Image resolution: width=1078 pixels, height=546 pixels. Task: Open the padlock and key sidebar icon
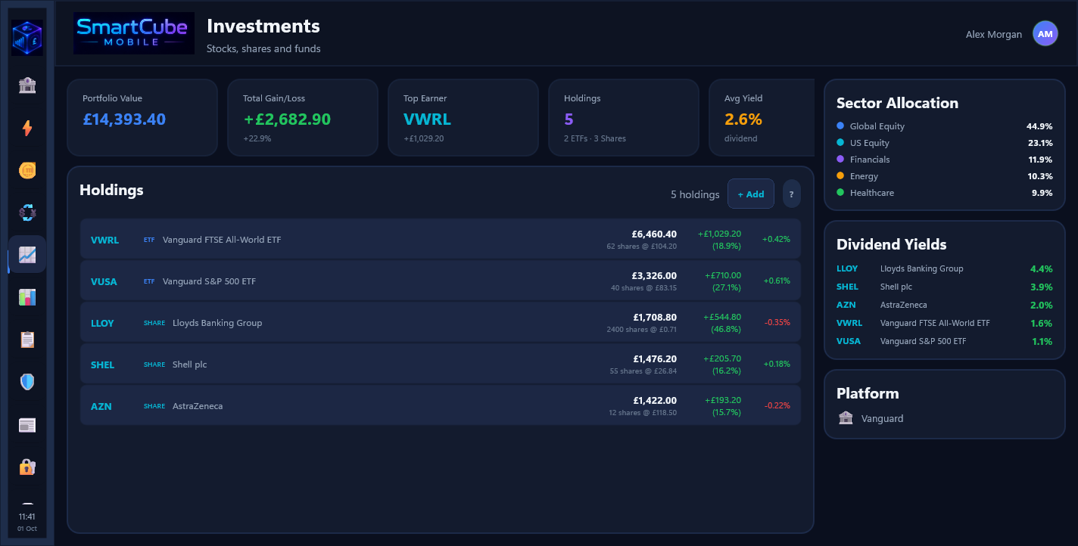(x=27, y=467)
